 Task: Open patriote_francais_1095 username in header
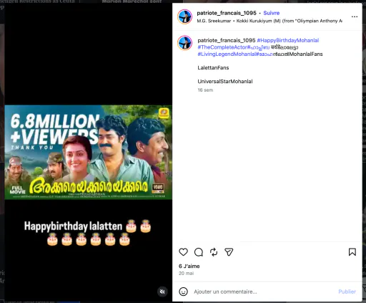pyautogui.click(x=227, y=13)
